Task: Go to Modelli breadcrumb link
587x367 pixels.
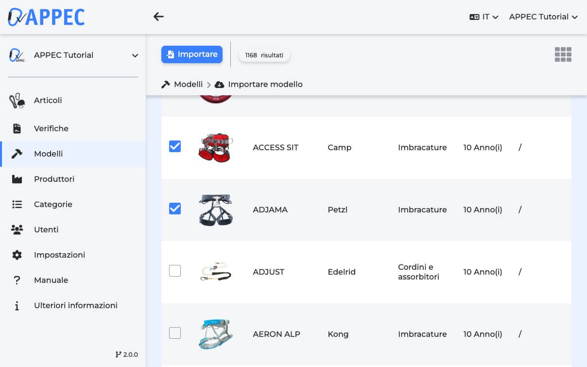Action: click(x=188, y=84)
